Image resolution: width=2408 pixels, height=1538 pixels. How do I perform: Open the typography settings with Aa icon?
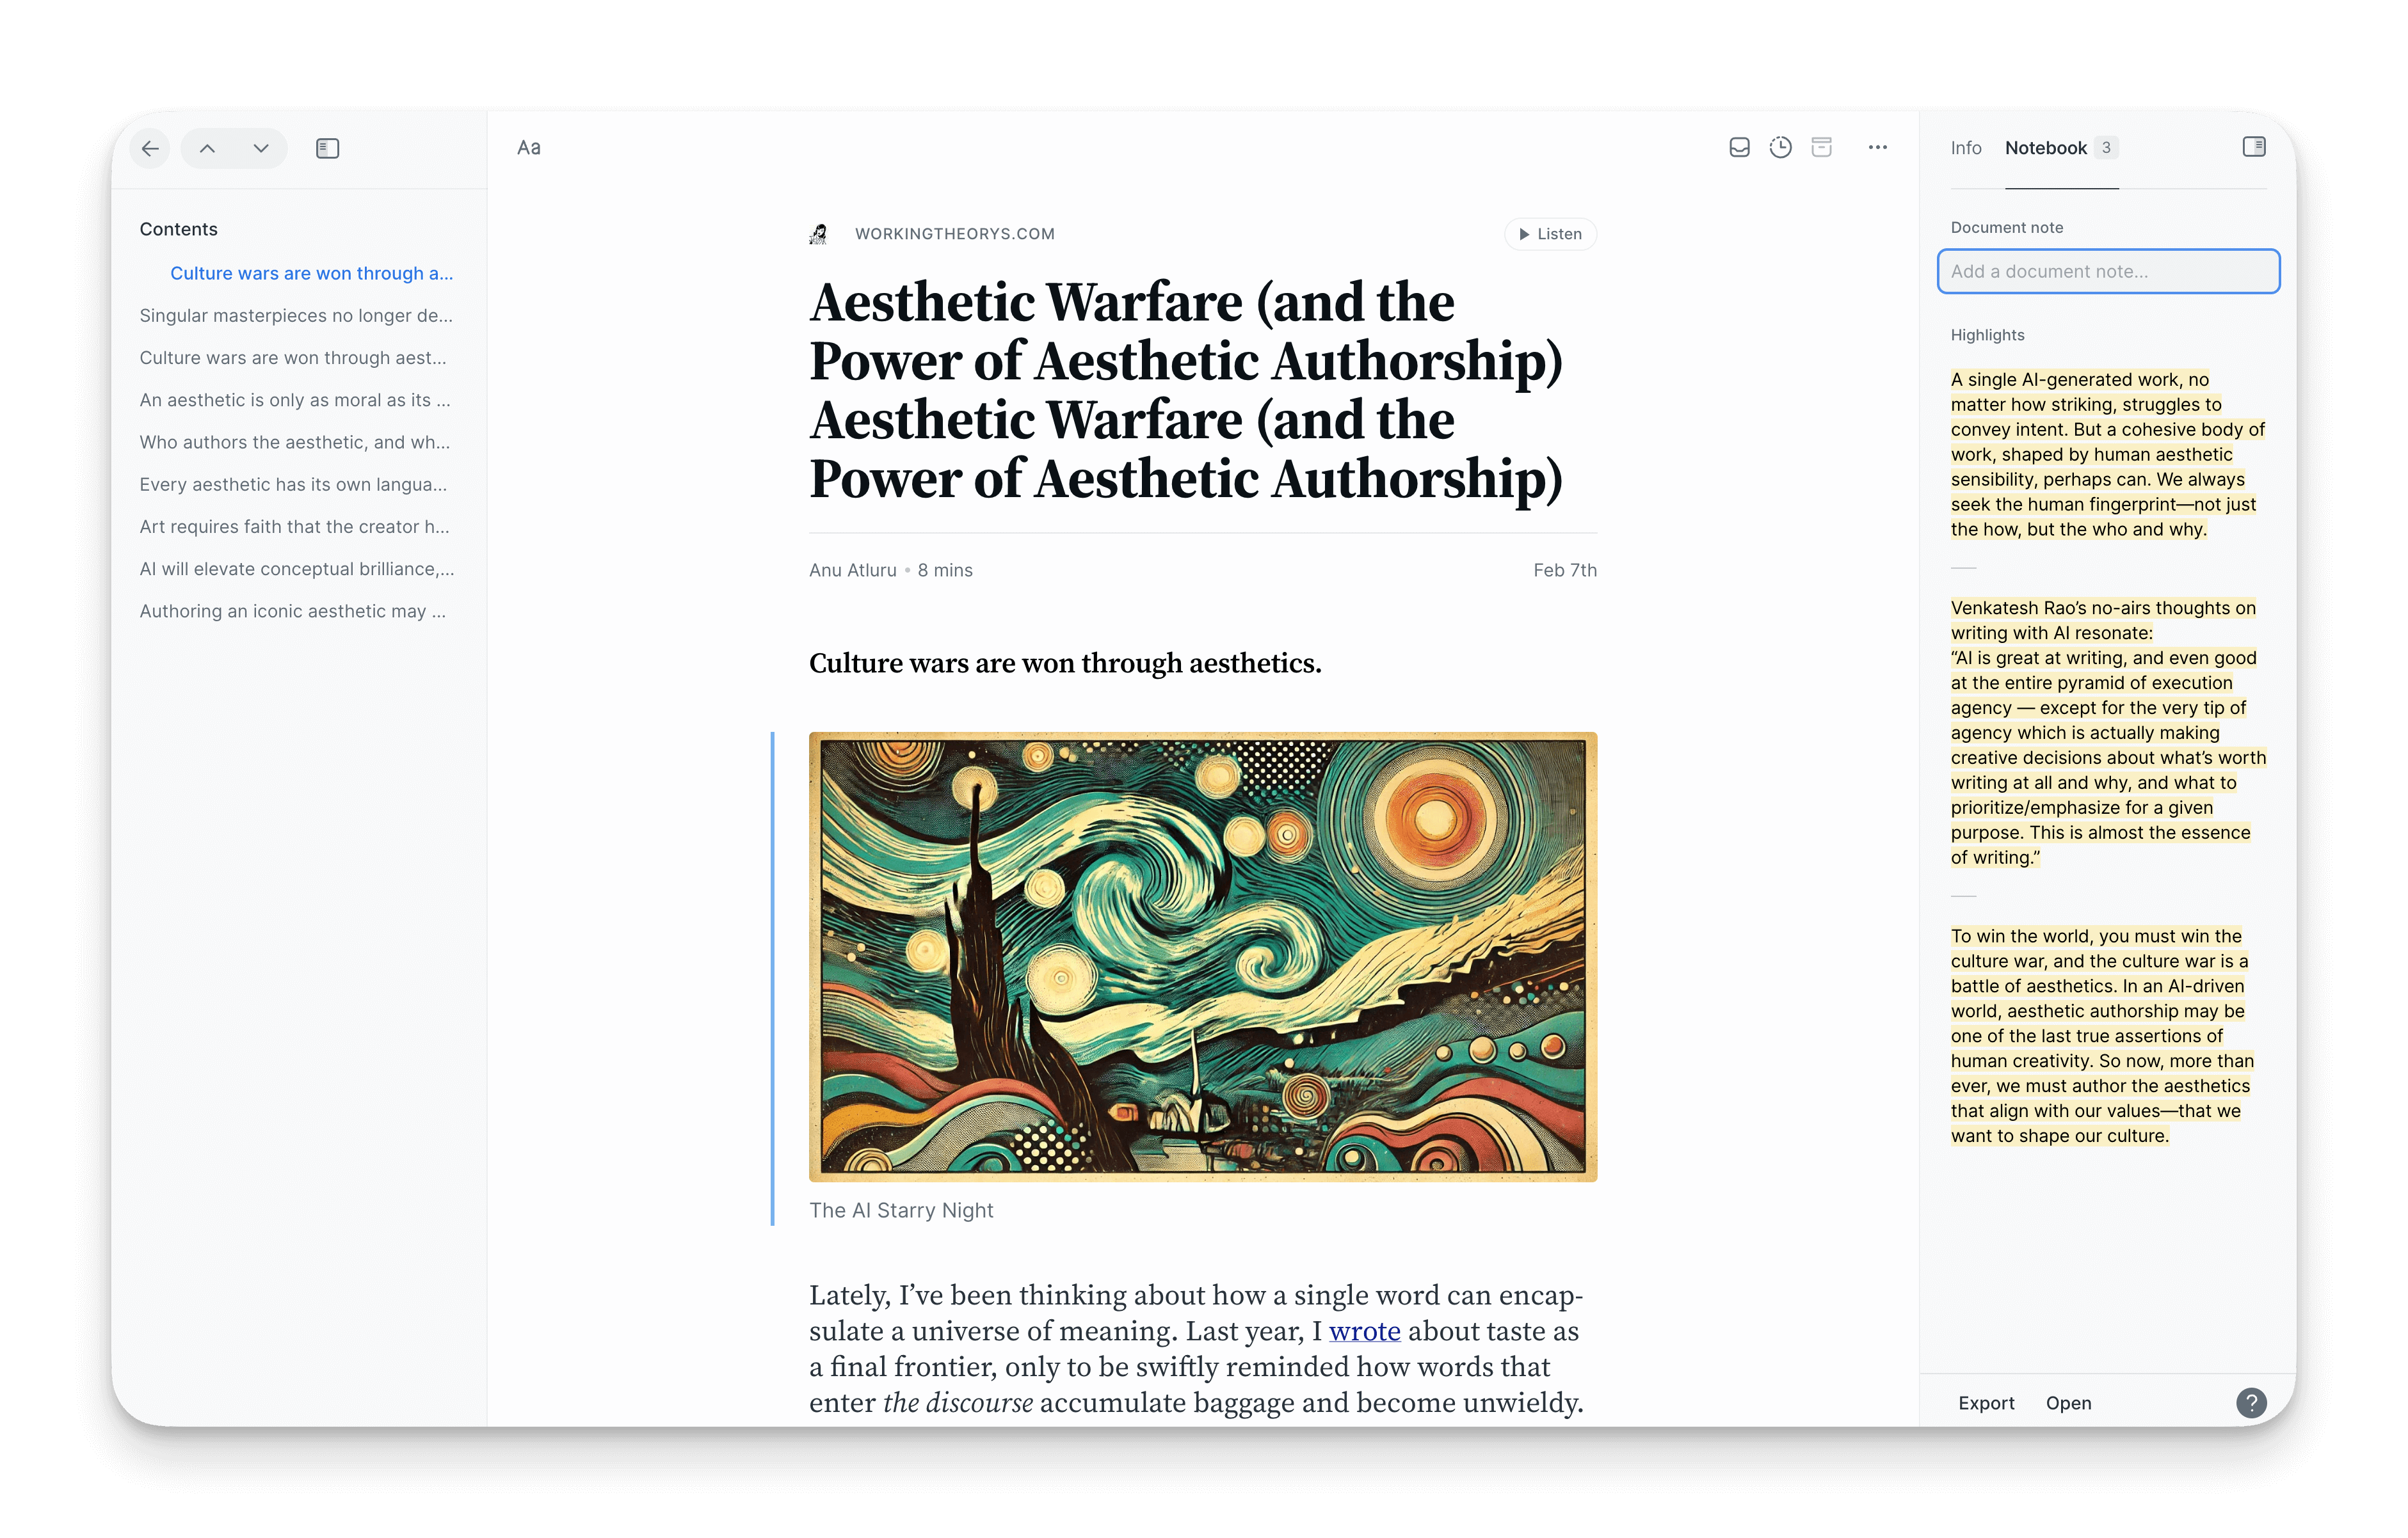529,147
